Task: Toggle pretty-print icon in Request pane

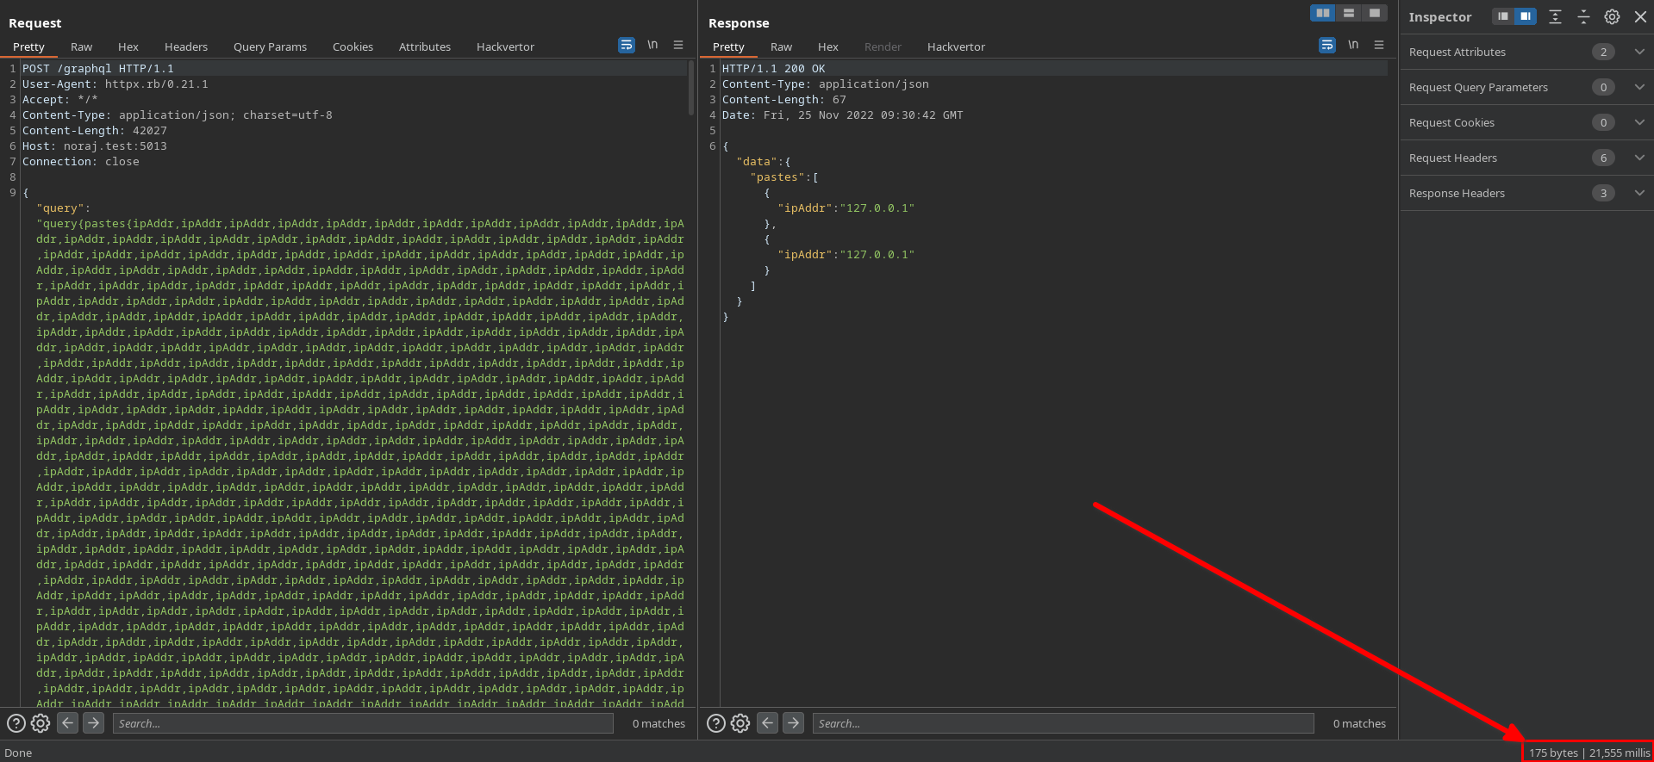Action: coord(627,46)
